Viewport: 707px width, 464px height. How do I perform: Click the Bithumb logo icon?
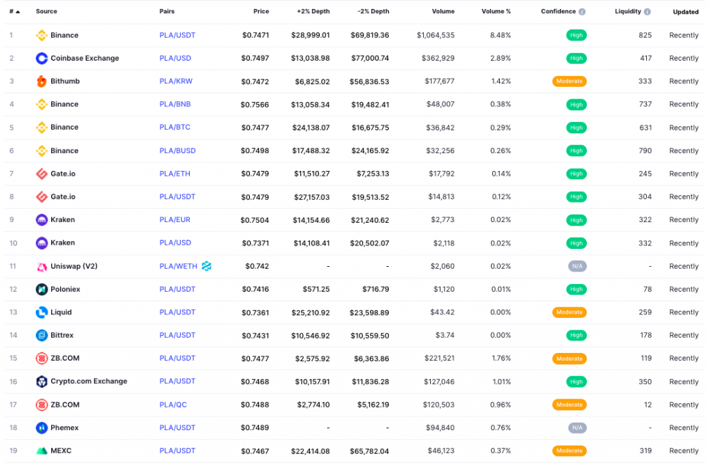click(41, 81)
